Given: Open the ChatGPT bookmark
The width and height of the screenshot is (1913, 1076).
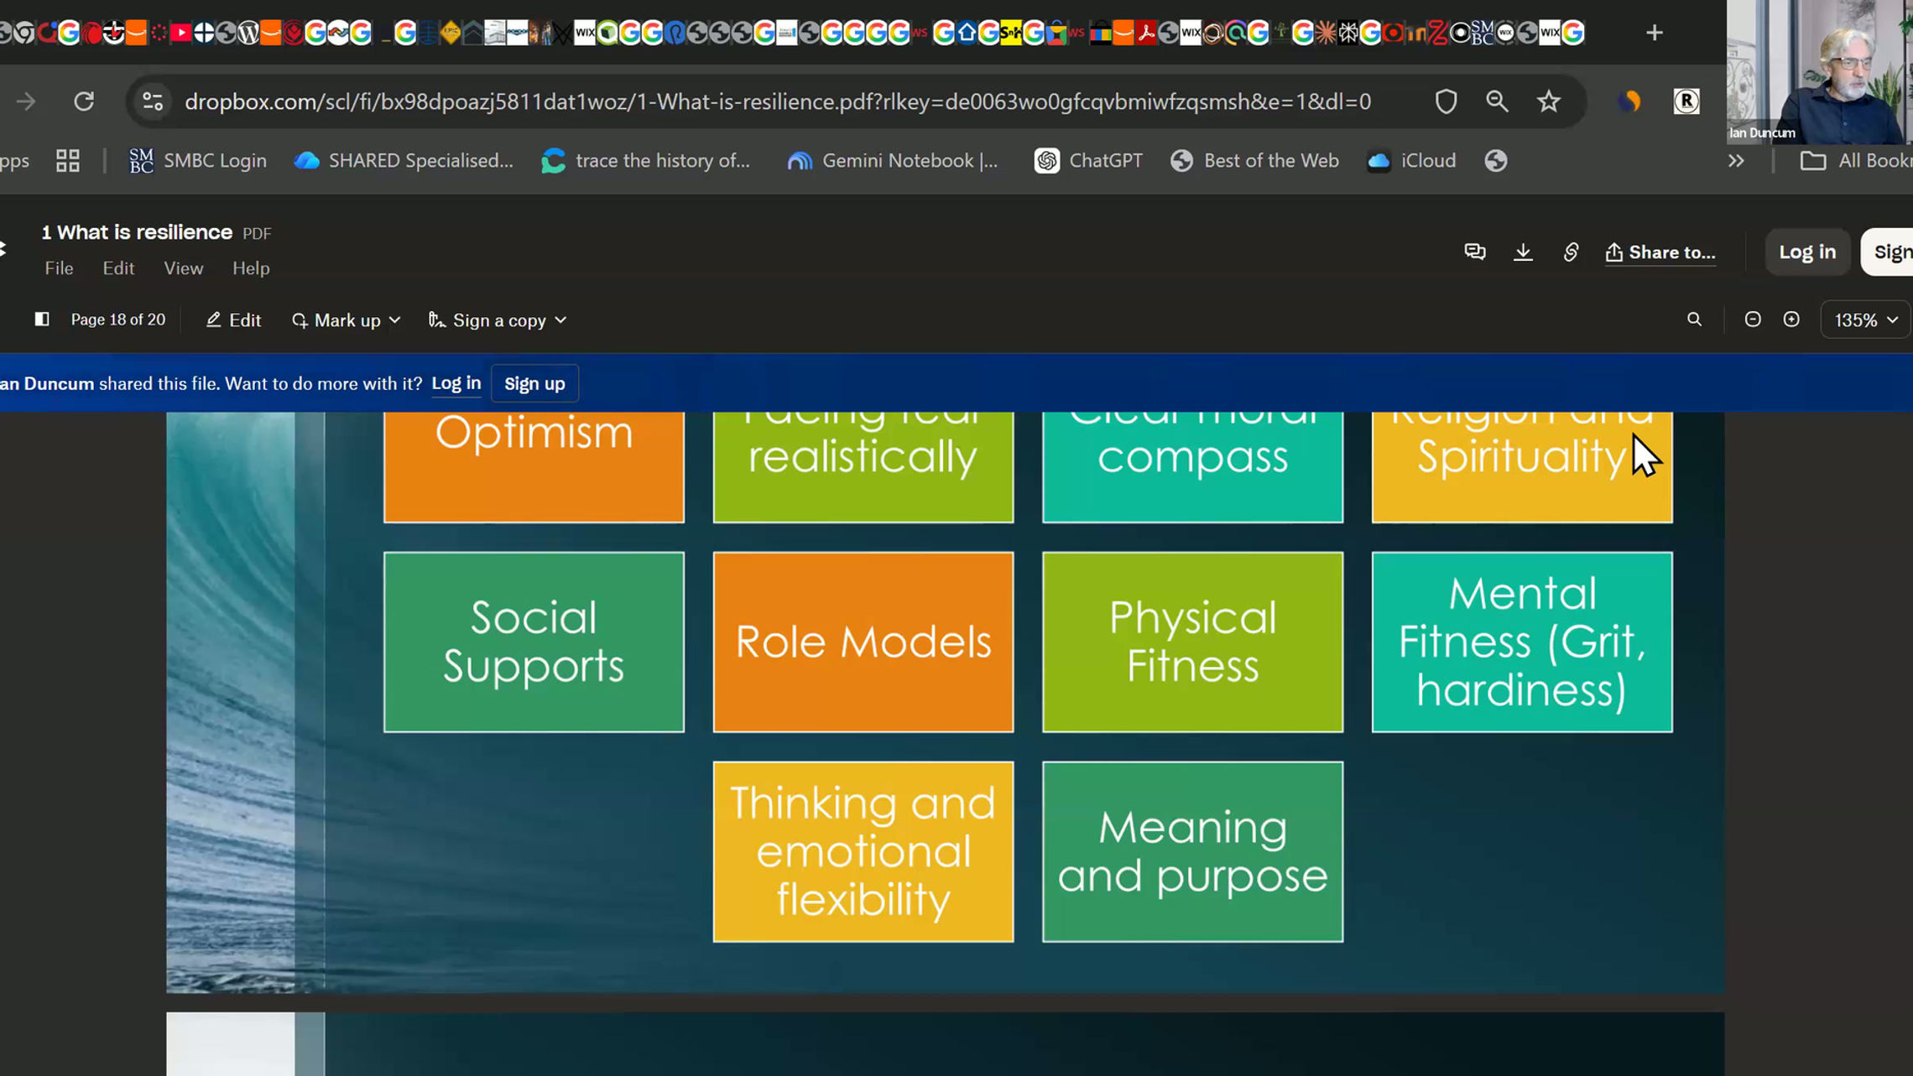Looking at the screenshot, I should [1088, 160].
